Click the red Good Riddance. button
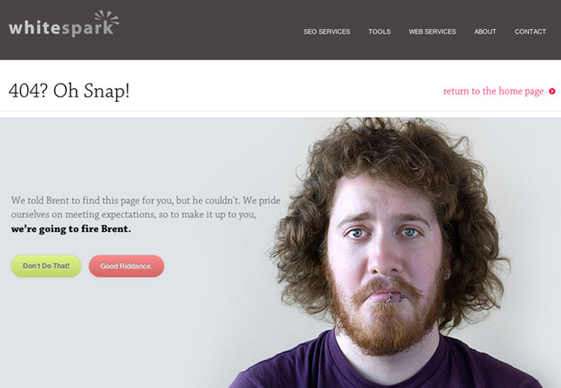Viewport: 561px width, 388px height. 126,266
